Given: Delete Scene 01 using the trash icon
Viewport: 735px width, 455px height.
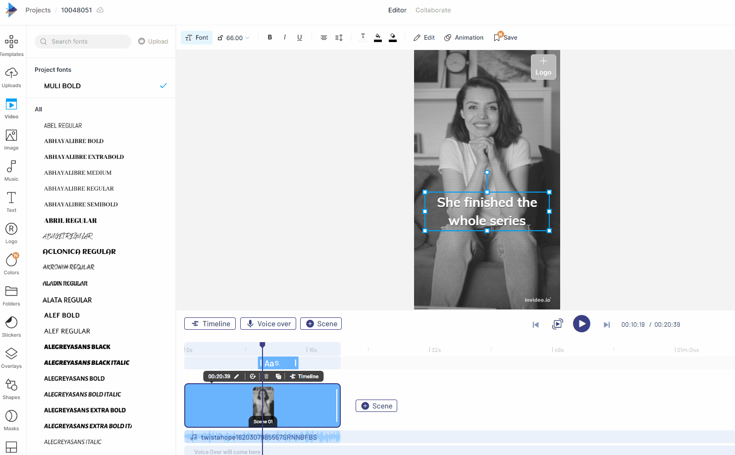Looking at the screenshot, I should 266,376.
